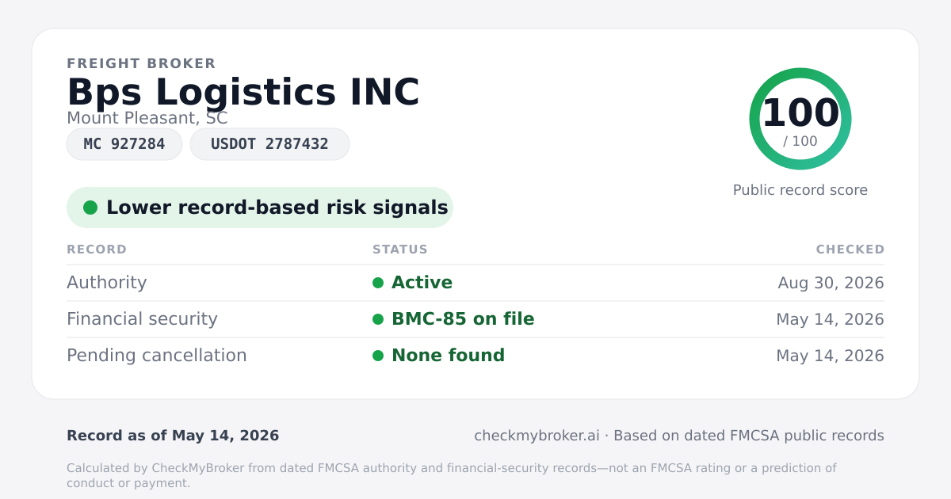The image size is (951, 499).
Task: Select the MC 927284 badge
Action: (x=124, y=144)
